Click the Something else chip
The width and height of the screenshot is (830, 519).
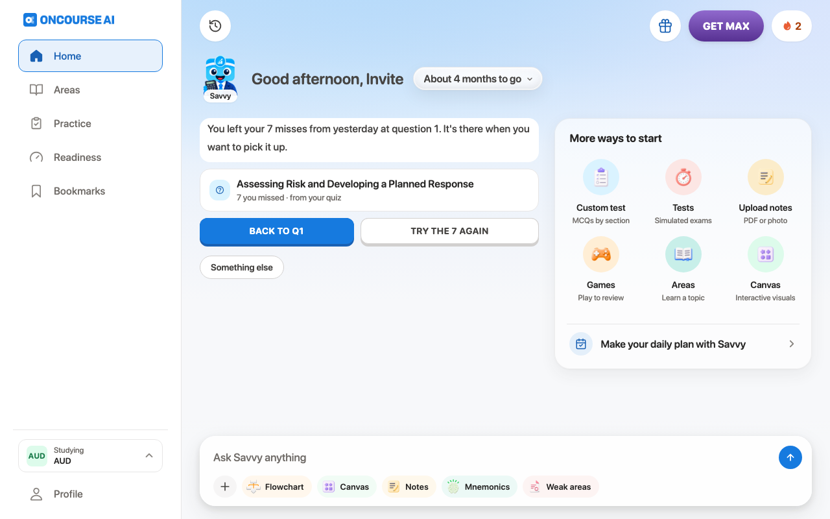click(x=242, y=267)
